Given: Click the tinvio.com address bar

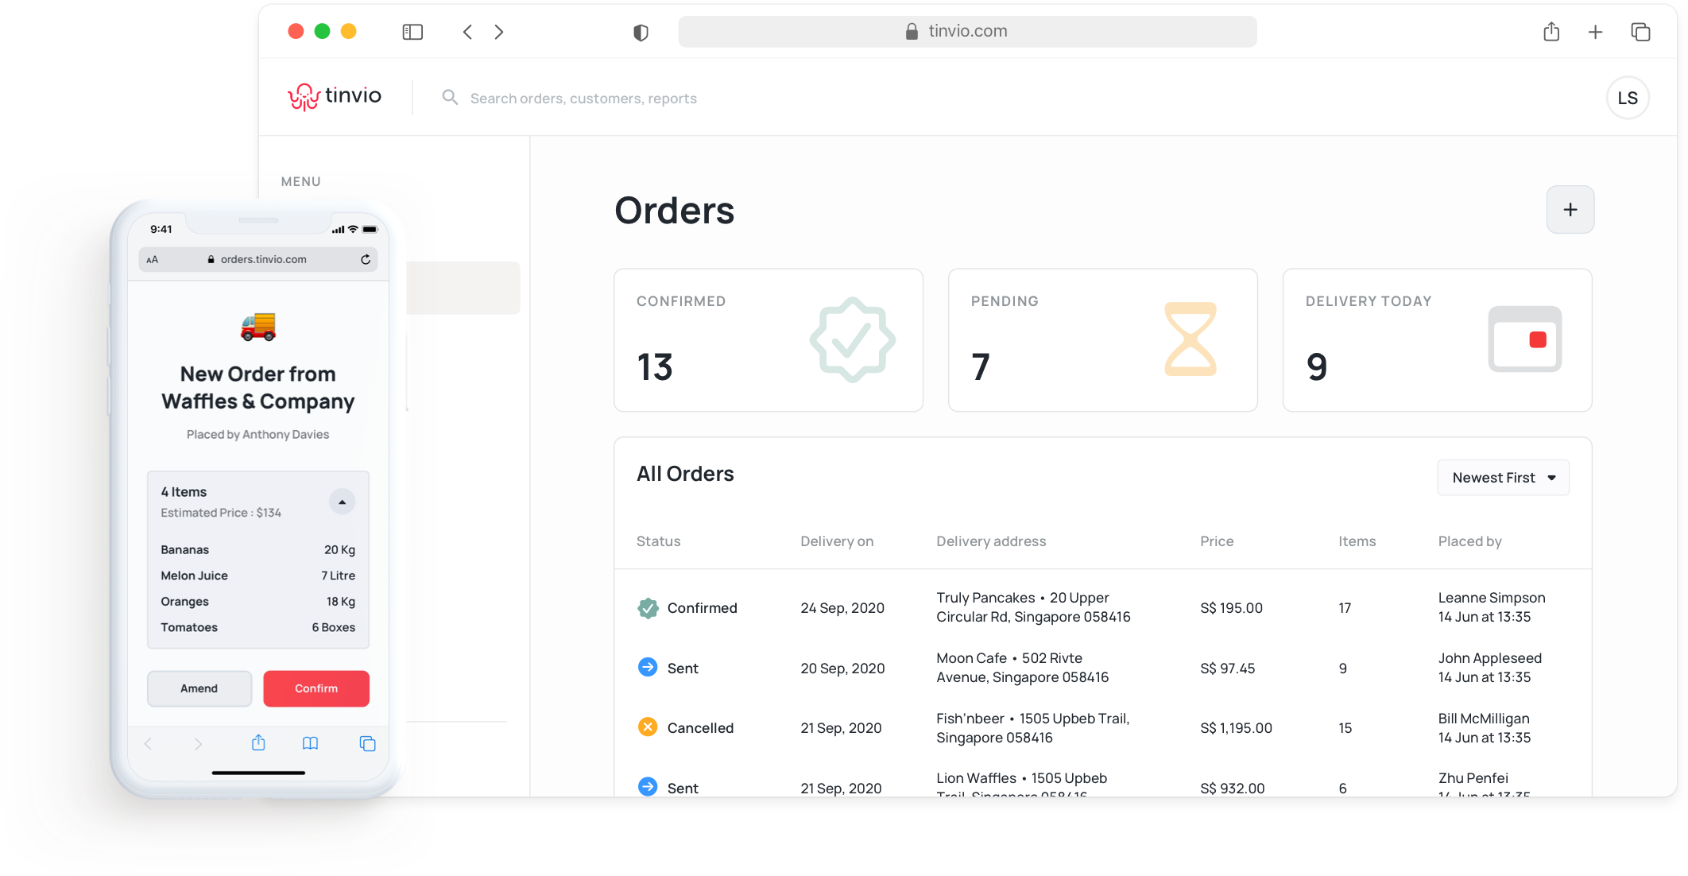Looking at the screenshot, I should pyautogui.click(x=967, y=32).
